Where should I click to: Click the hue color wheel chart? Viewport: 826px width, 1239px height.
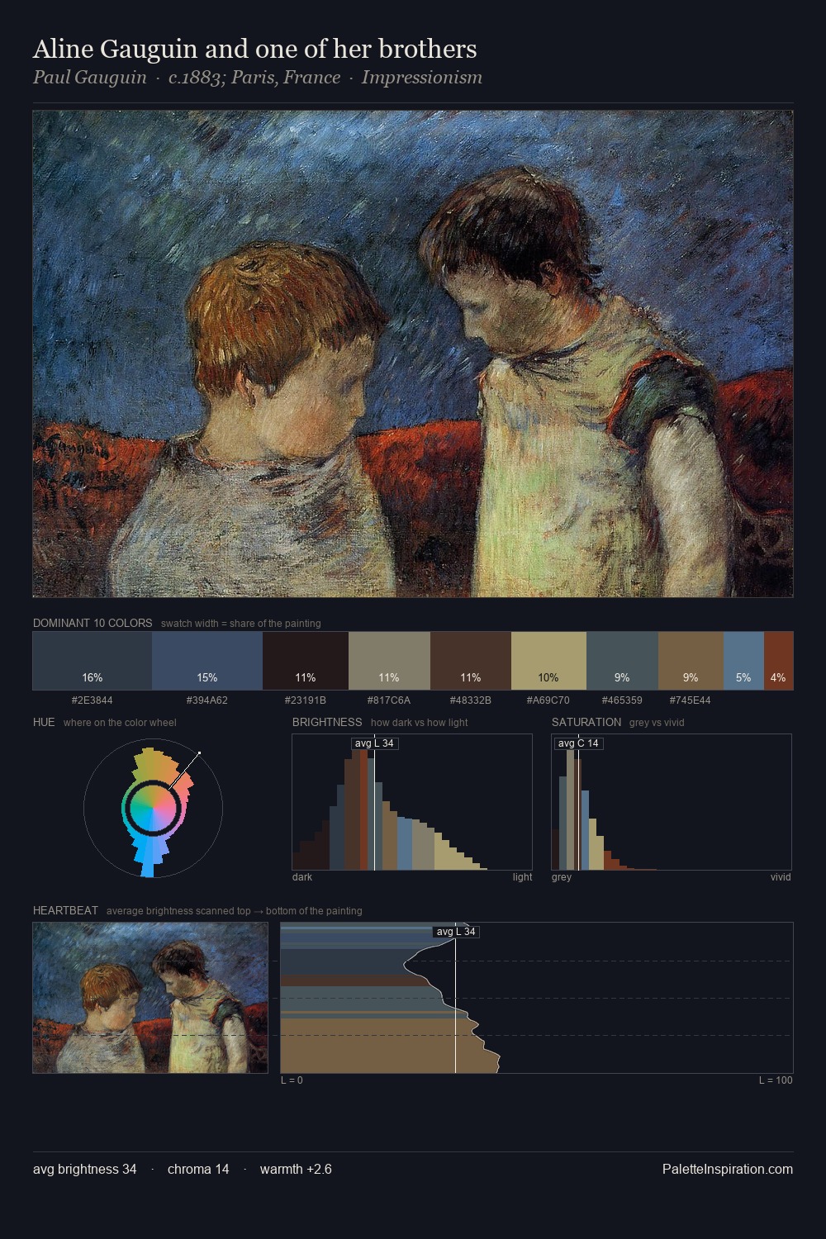(153, 808)
